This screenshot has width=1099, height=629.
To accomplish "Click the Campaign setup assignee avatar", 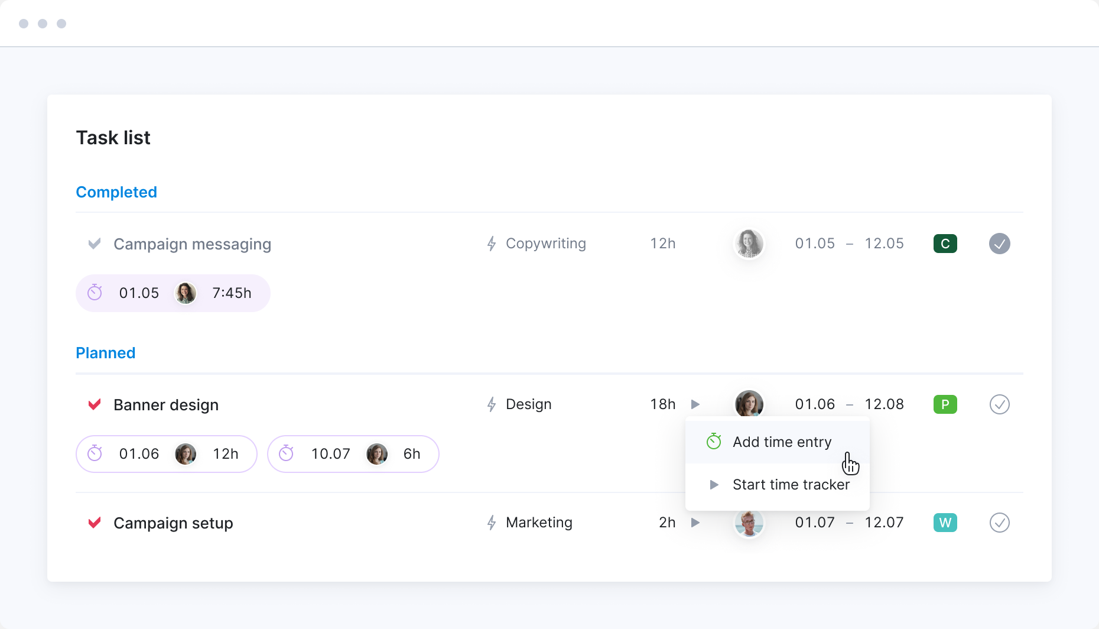I will [749, 524].
